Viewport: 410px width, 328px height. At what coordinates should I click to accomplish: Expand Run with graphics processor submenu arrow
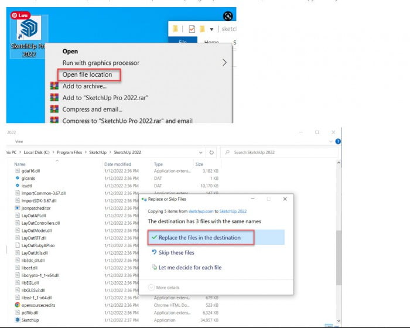[224, 63]
